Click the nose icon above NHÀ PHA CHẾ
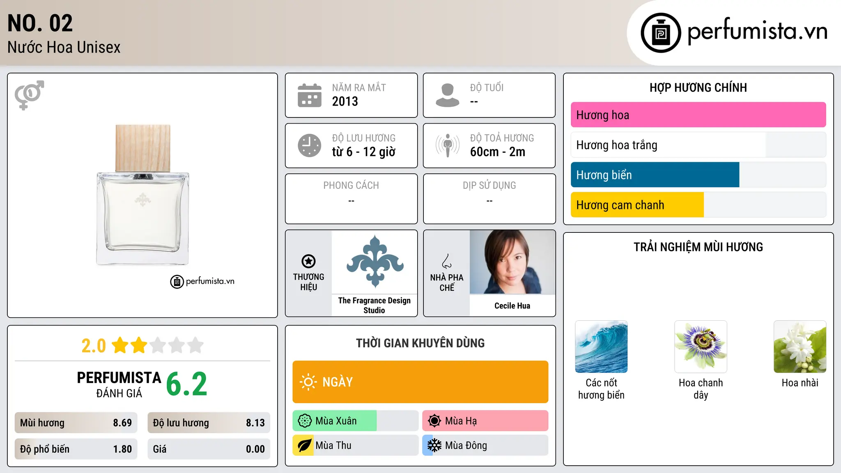Image resolution: width=841 pixels, height=473 pixels. tap(447, 261)
